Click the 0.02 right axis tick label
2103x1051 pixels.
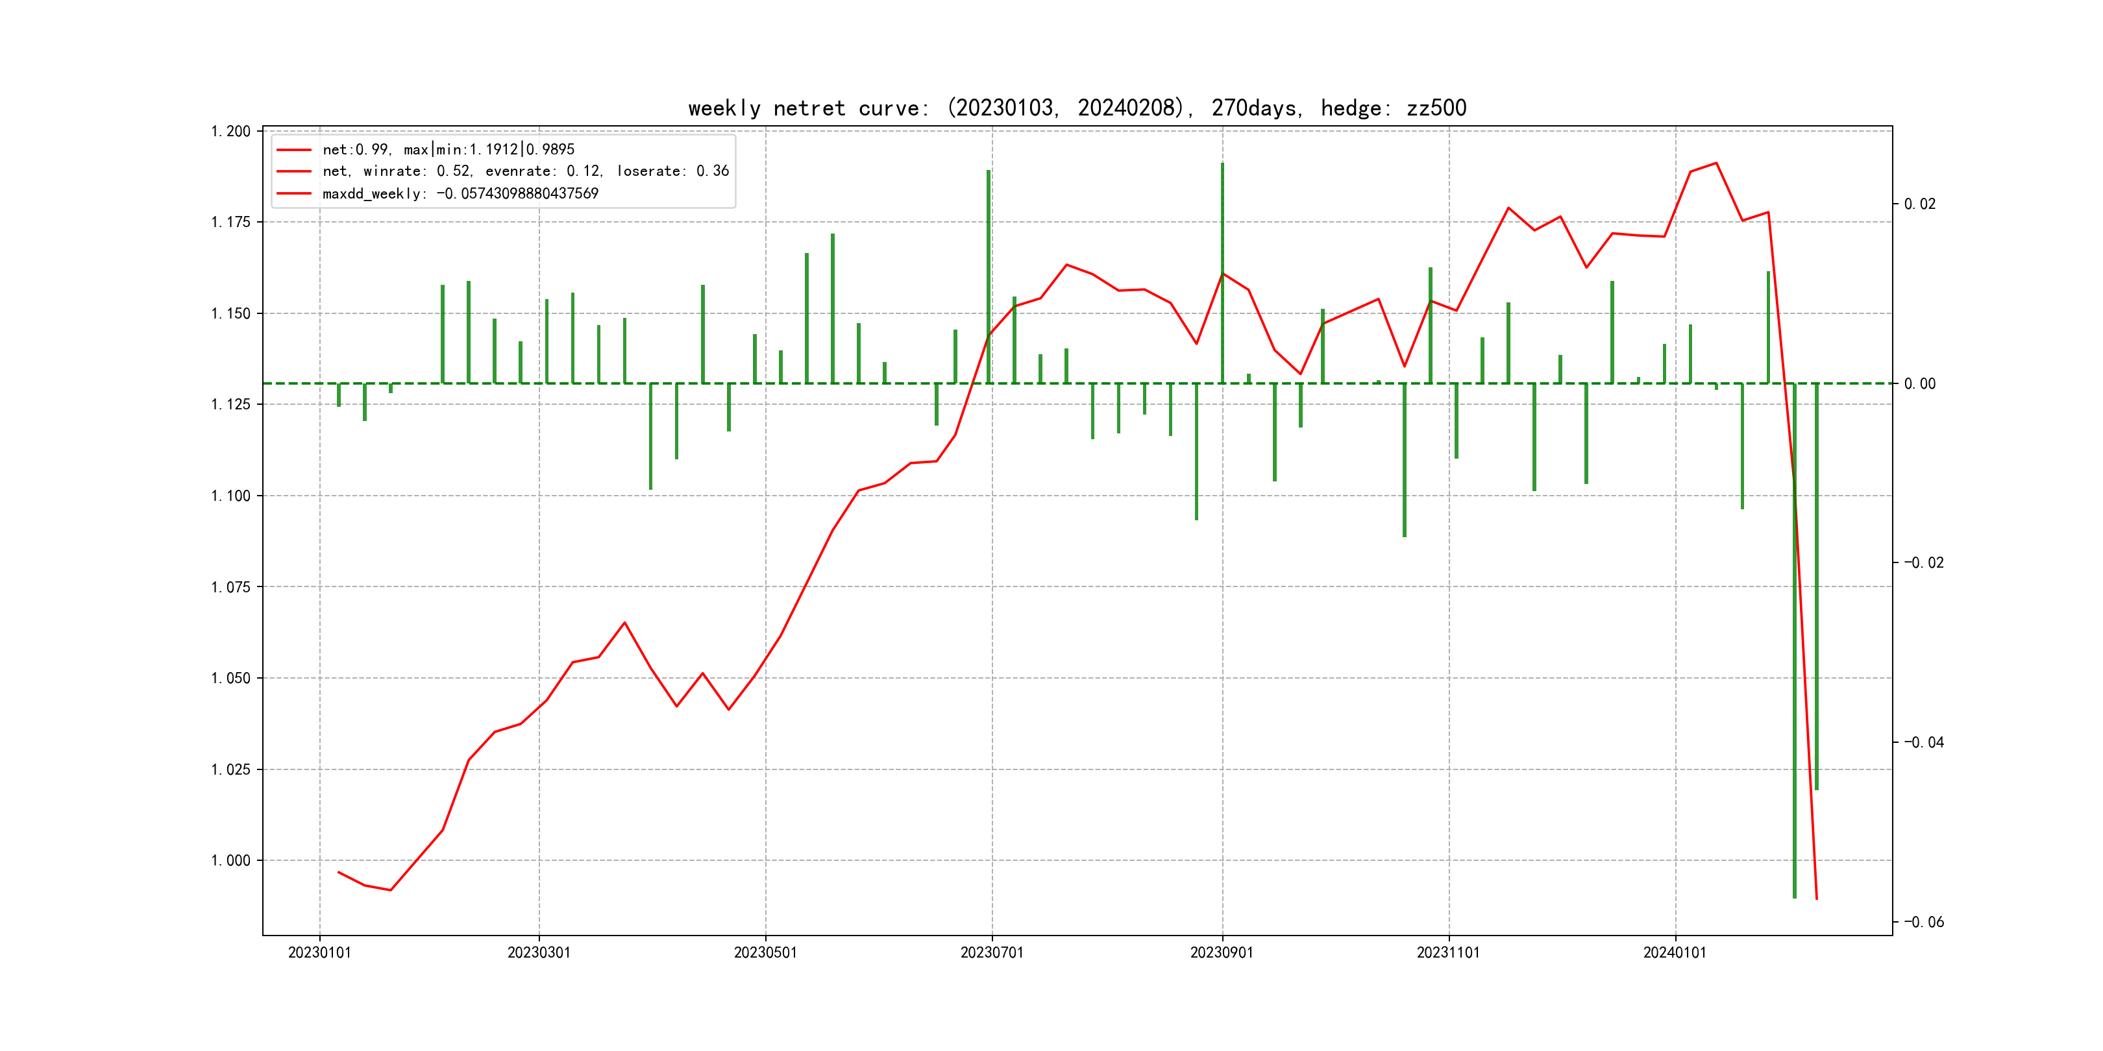[1919, 204]
